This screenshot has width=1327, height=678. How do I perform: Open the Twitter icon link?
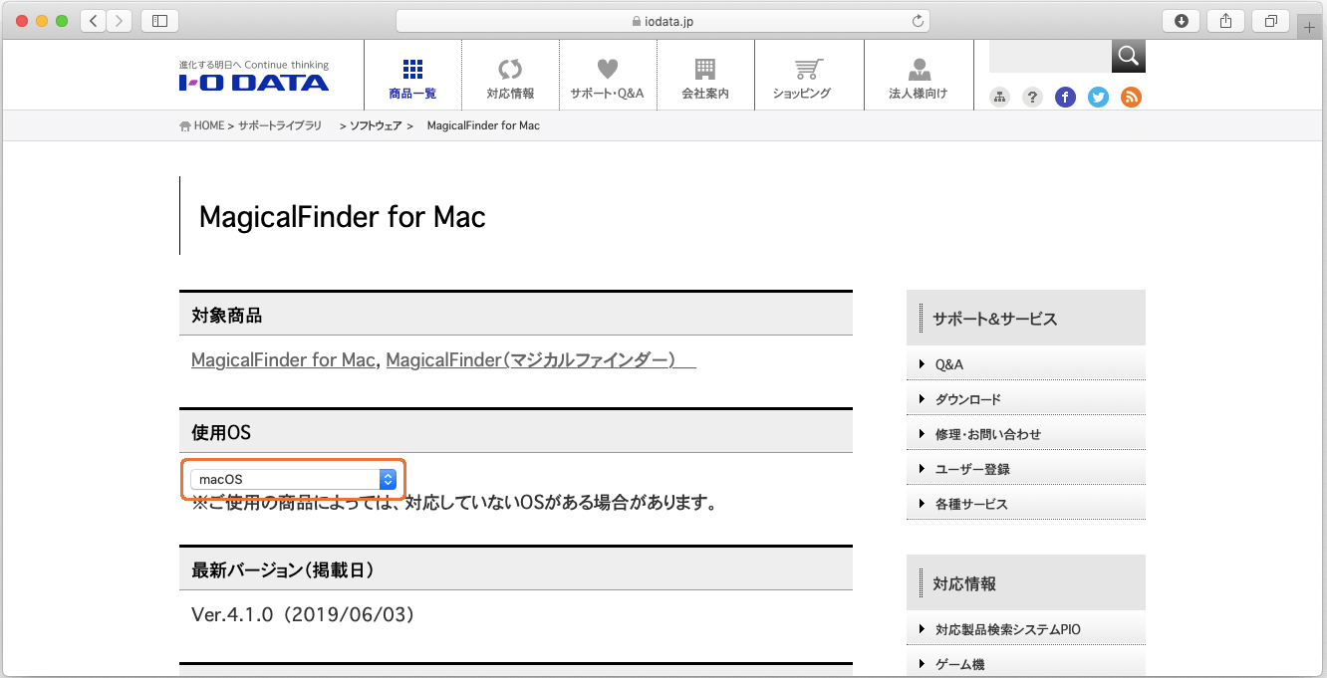(x=1098, y=97)
